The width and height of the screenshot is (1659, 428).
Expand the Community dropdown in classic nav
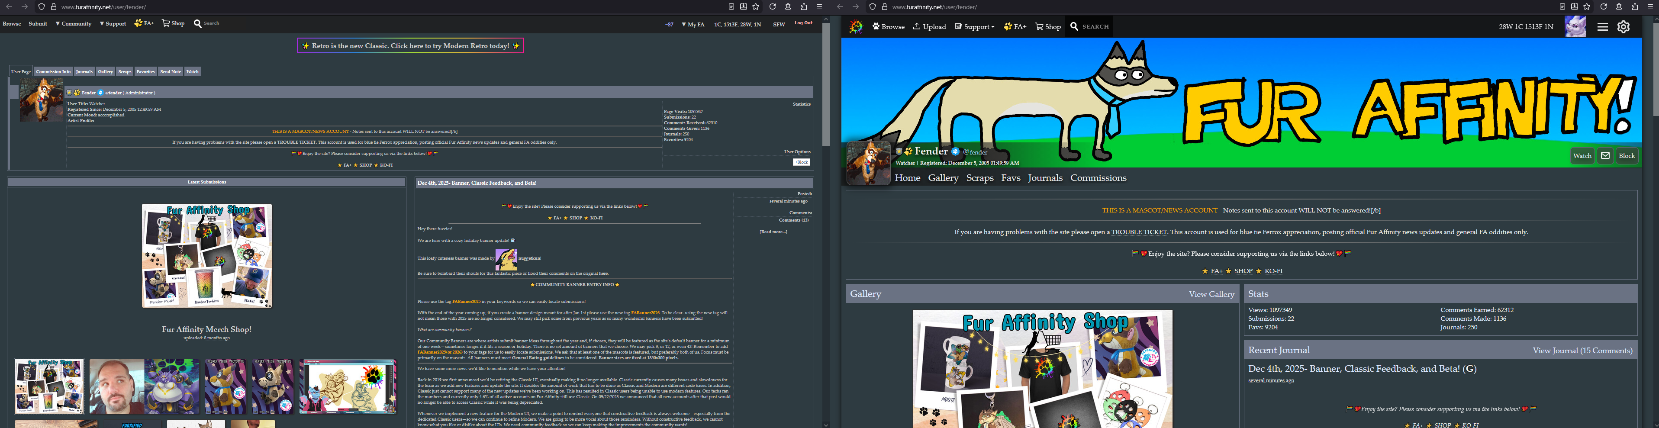point(74,24)
